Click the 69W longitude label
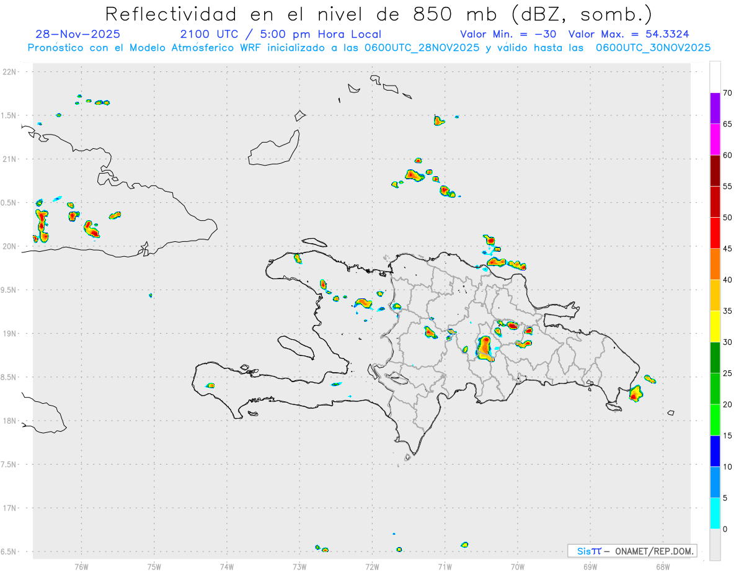744x575 pixels. (x=590, y=566)
